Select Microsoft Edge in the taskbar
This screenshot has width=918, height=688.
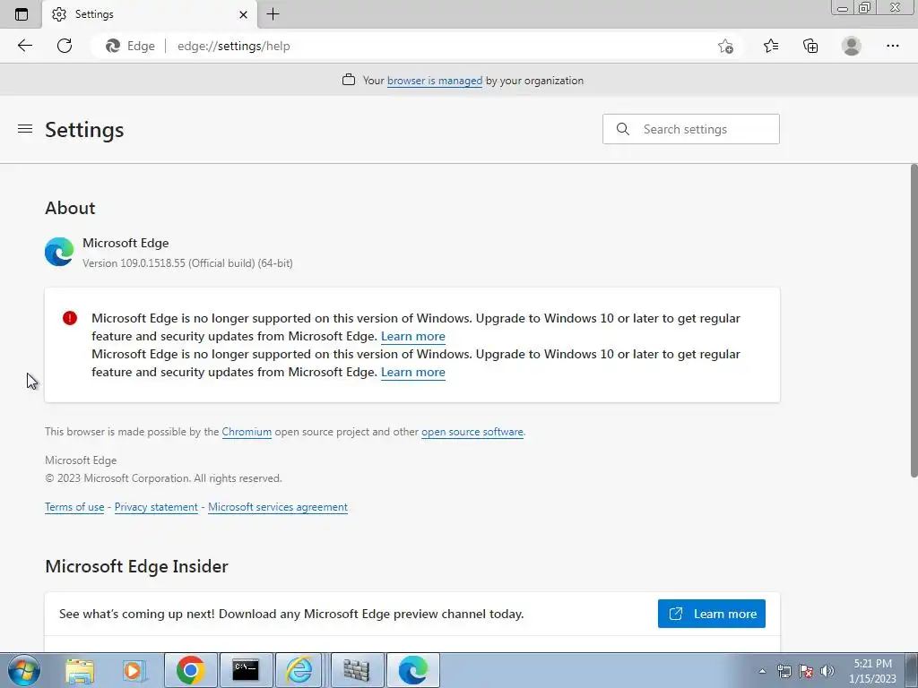click(x=412, y=670)
